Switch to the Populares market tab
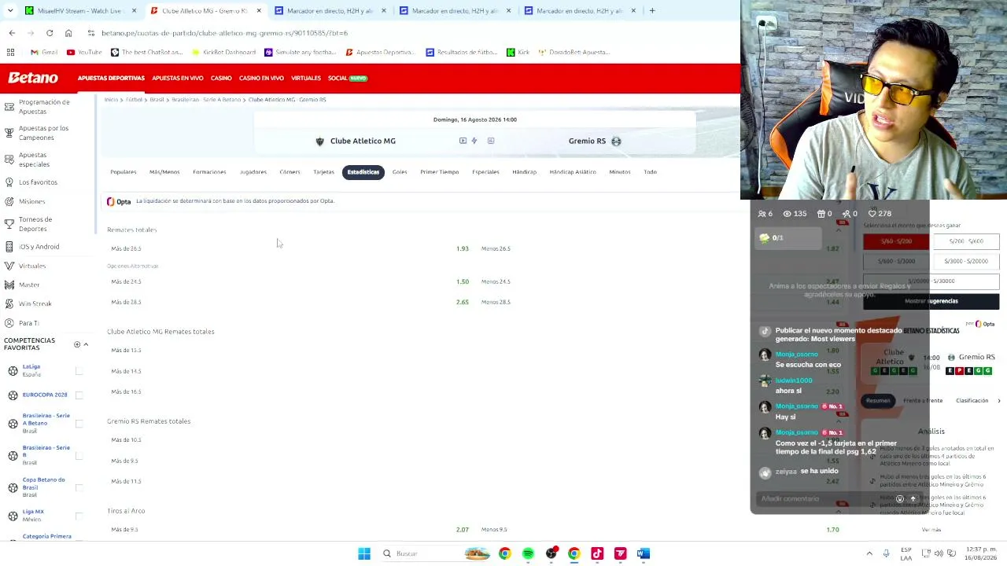 point(123,172)
